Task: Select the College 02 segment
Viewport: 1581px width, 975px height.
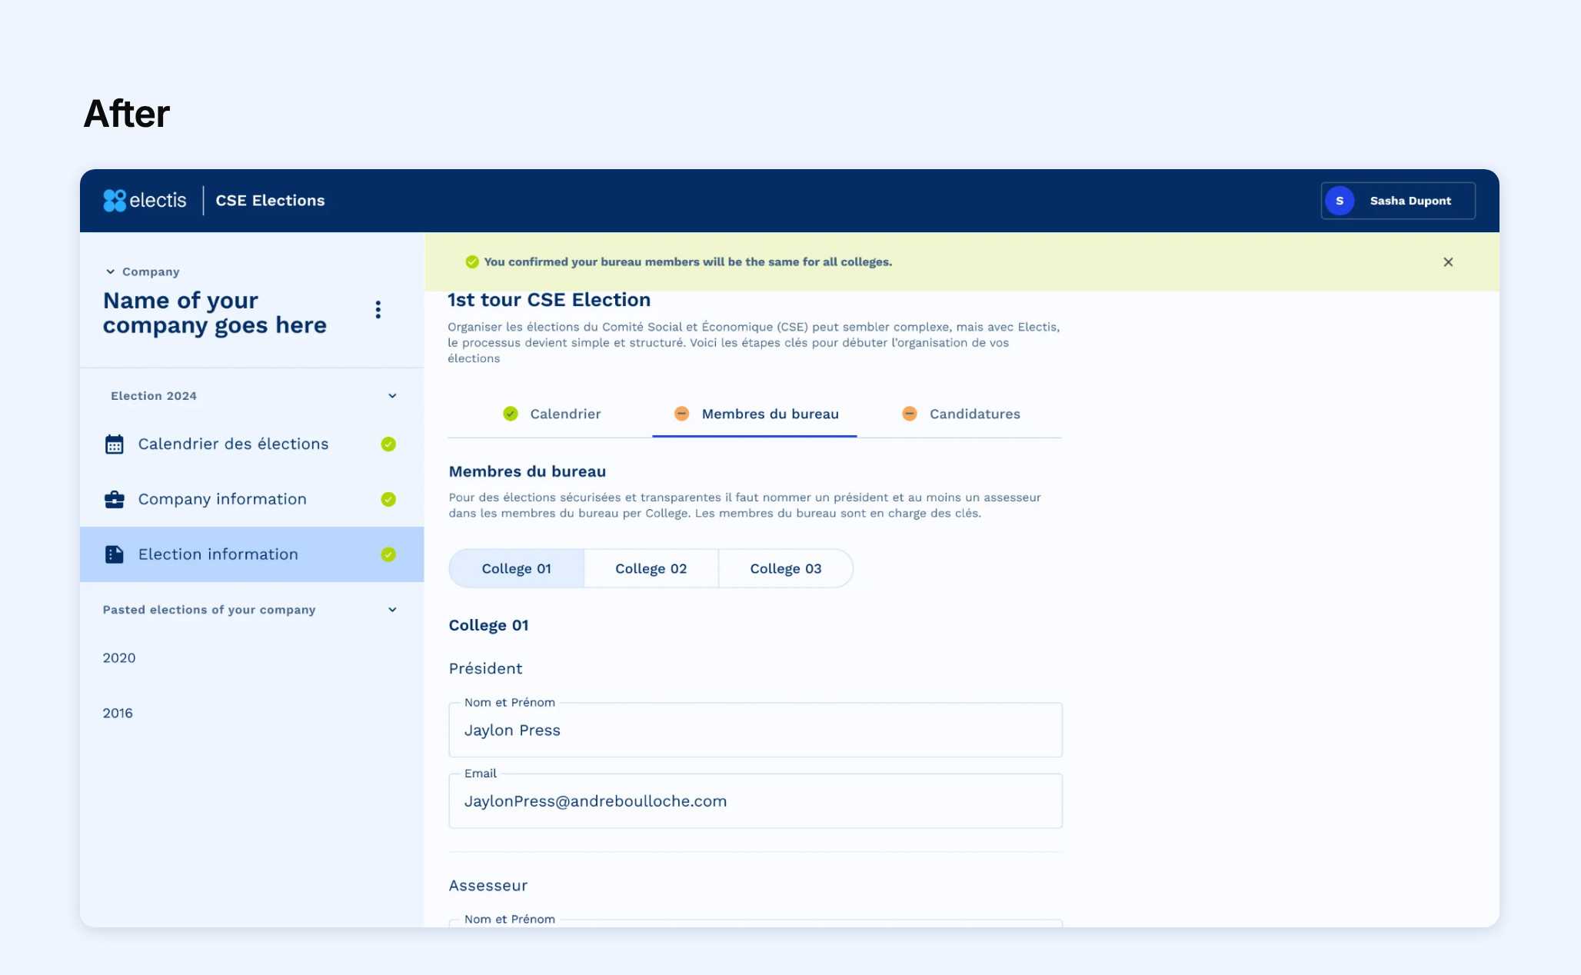Action: pos(651,569)
